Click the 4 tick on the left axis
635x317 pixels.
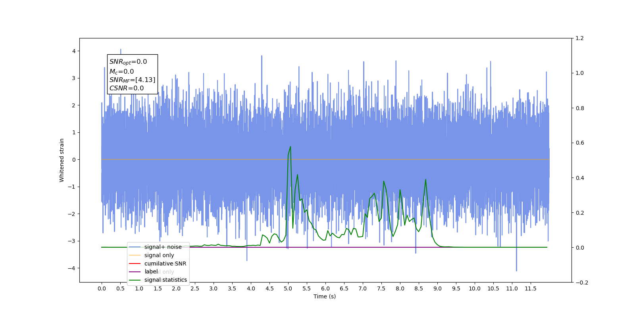pos(74,51)
